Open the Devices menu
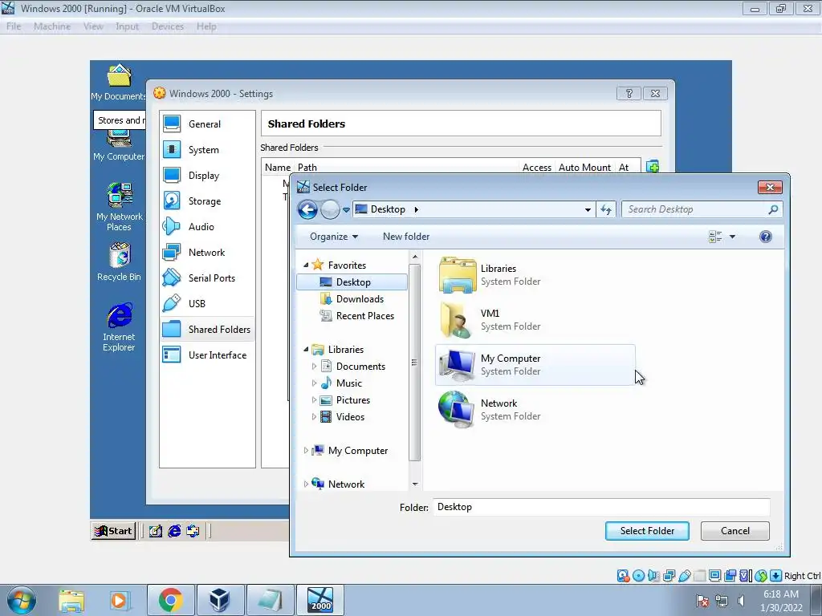The height and width of the screenshot is (616, 822). pyautogui.click(x=168, y=26)
